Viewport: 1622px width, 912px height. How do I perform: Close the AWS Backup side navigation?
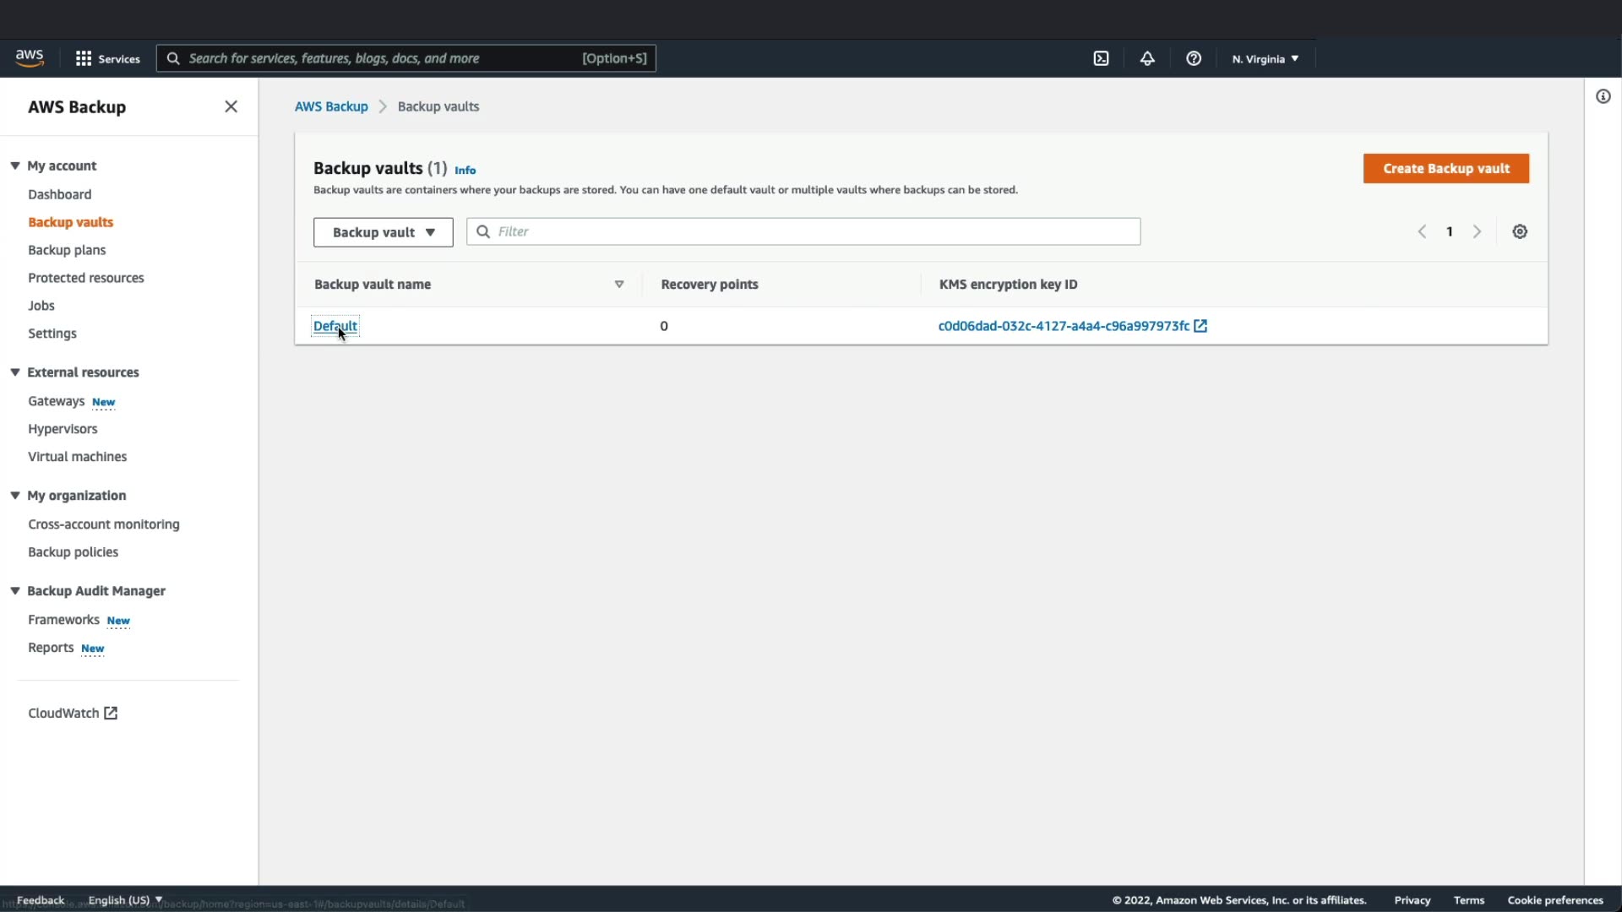(231, 106)
